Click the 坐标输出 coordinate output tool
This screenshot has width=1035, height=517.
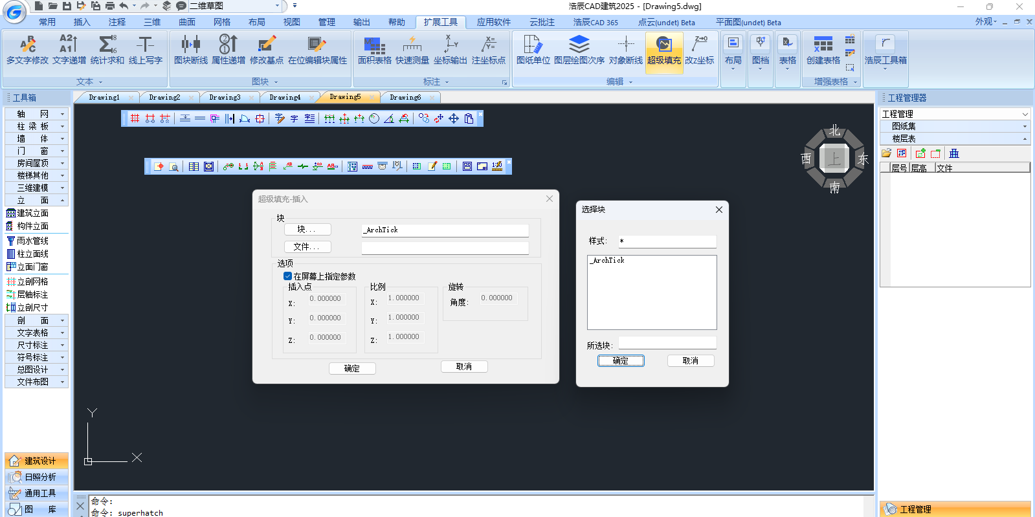450,50
